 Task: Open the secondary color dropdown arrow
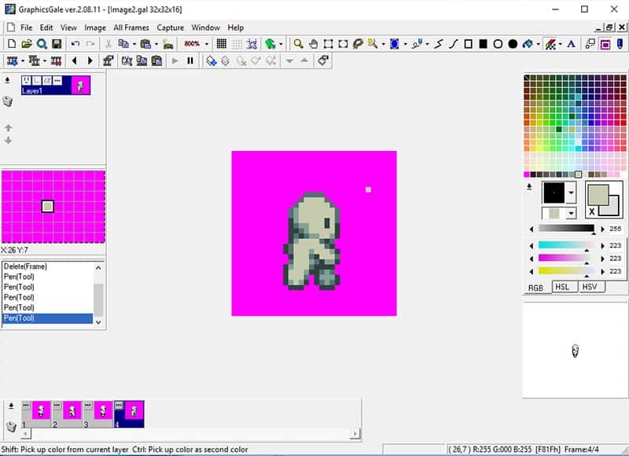tap(571, 213)
